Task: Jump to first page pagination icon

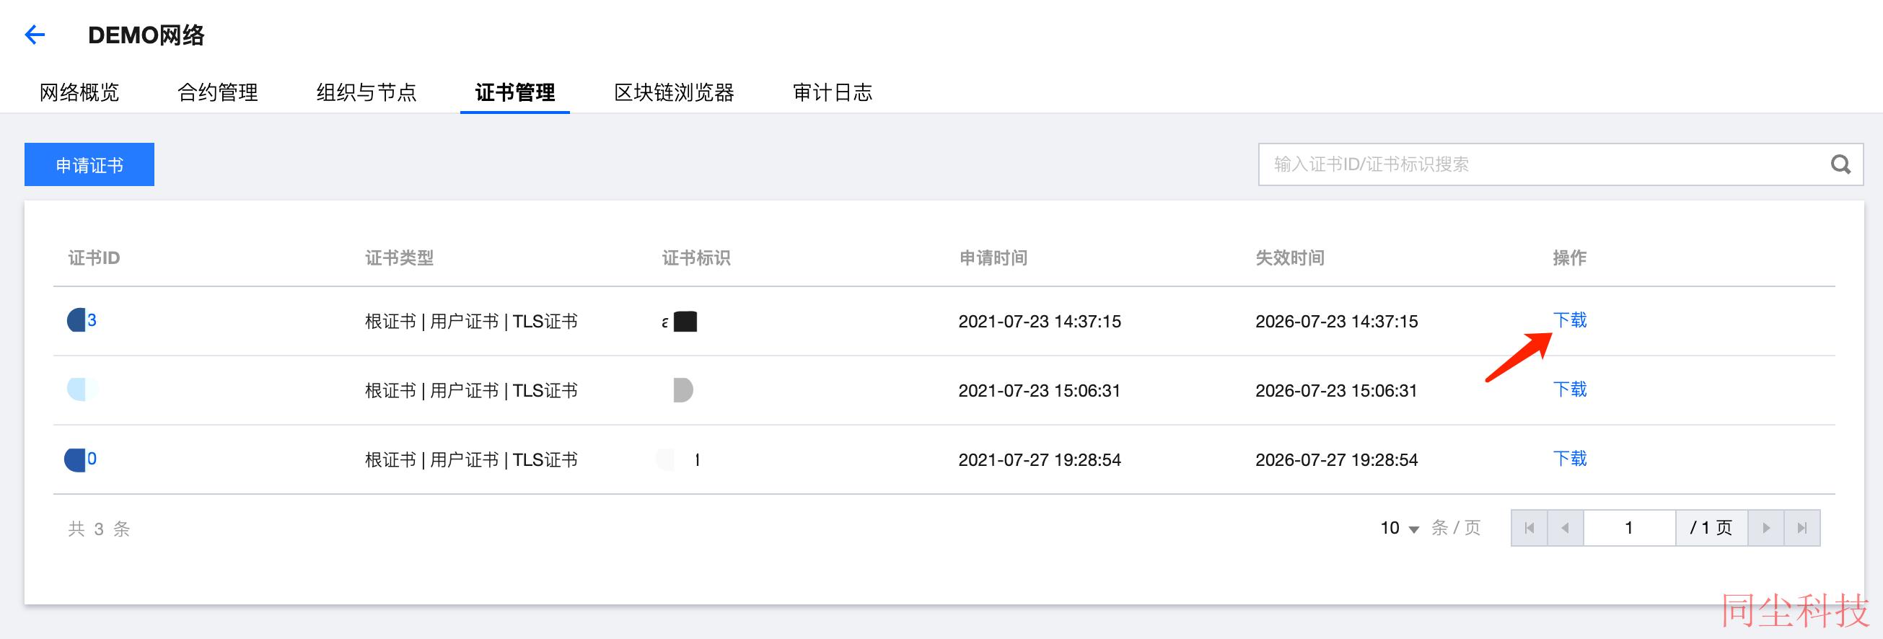Action: pos(1529,528)
